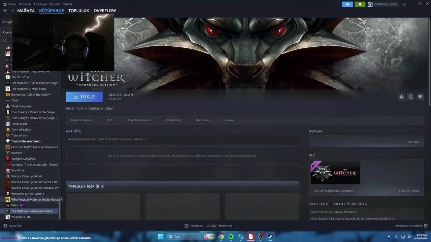Click the library list scrollbar
The height and width of the screenshot is (242, 431).
[x=60, y=210]
